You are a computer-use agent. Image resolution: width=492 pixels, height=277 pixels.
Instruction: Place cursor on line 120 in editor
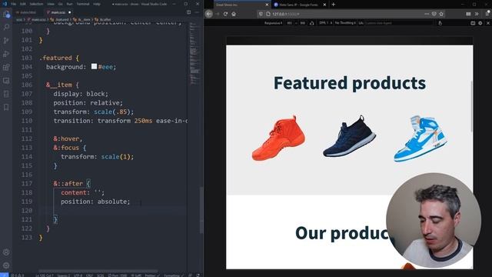pos(113,210)
